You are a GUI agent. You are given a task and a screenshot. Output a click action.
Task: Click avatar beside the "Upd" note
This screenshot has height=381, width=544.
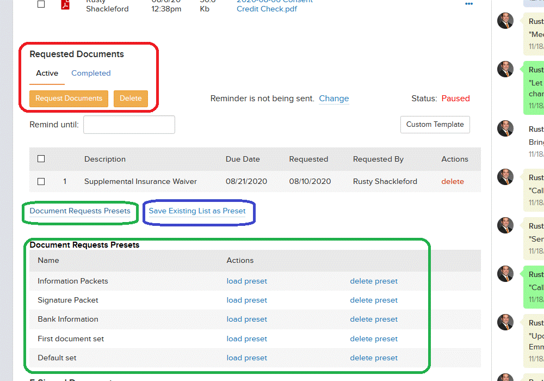tap(505, 322)
